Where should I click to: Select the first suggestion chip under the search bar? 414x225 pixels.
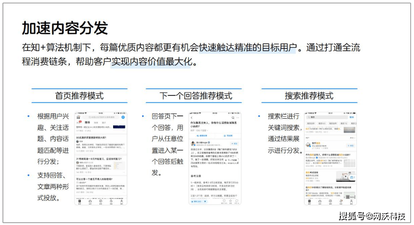coord(311,123)
